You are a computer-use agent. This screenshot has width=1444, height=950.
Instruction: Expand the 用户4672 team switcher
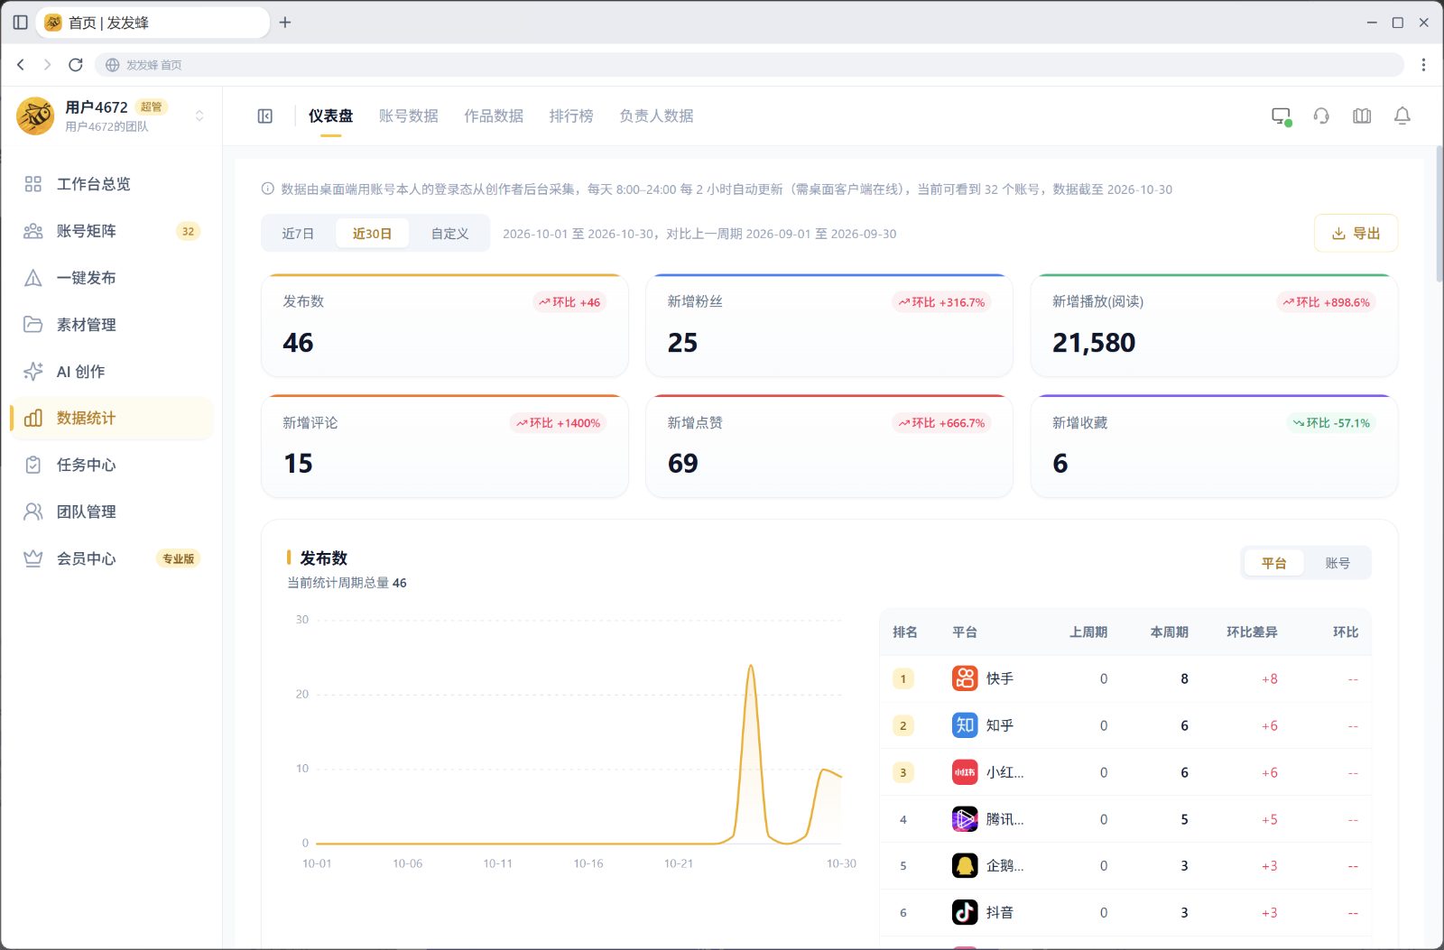pyautogui.click(x=199, y=115)
